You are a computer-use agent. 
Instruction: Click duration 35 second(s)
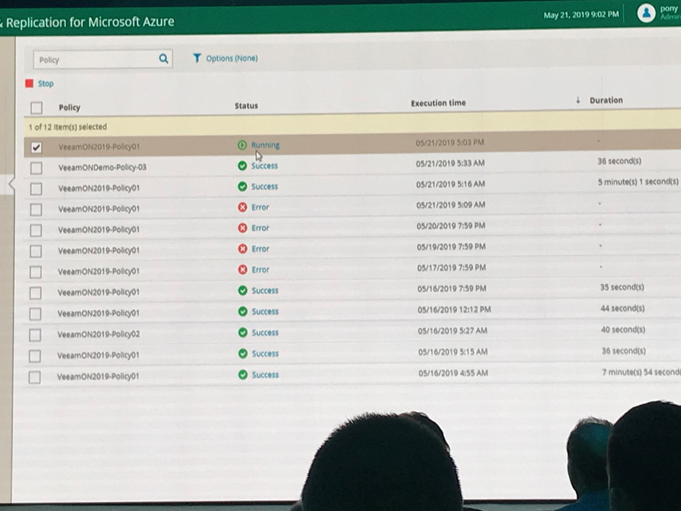click(x=622, y=287)
